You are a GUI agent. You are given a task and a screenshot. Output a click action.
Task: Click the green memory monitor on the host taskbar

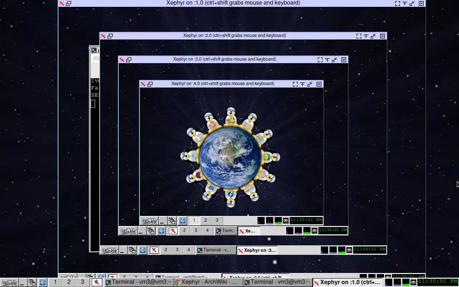(406, 282)
